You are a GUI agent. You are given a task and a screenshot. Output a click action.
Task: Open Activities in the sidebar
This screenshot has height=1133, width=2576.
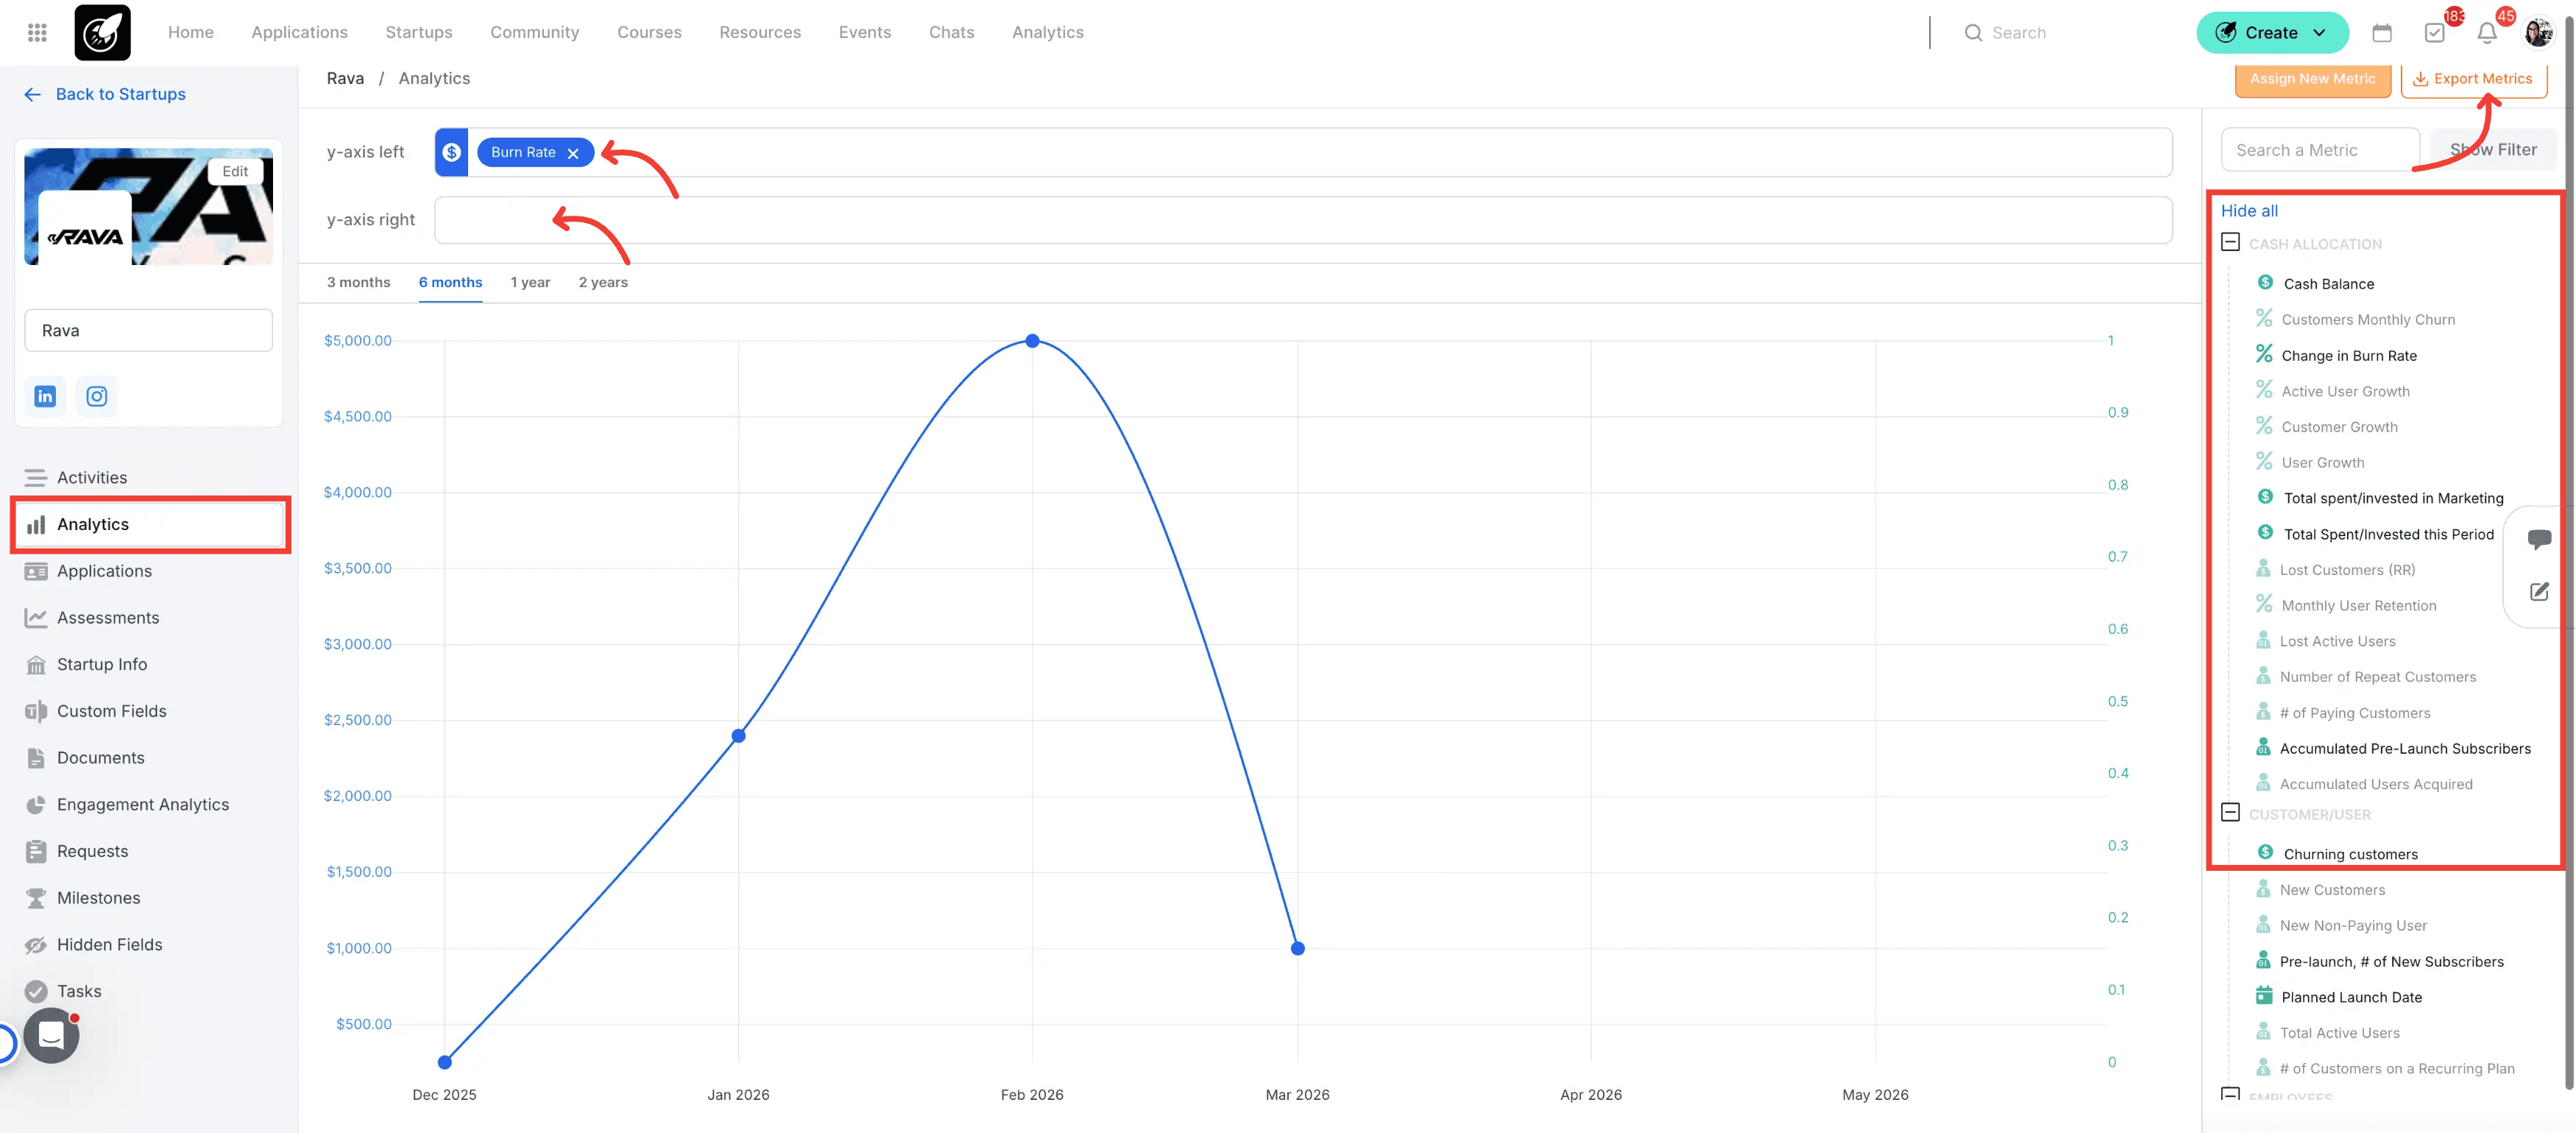coord(149,477)
